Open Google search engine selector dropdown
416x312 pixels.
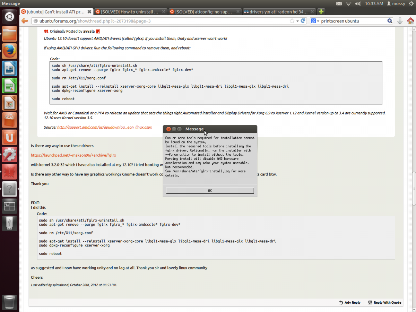[x=315, y=21]
